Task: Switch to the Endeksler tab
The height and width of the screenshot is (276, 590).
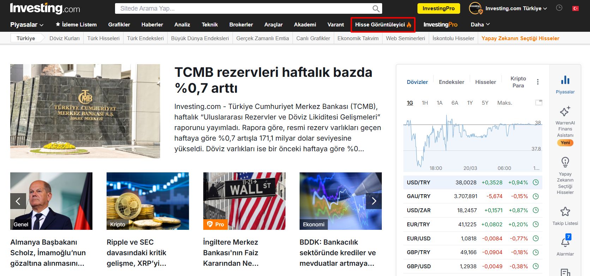Action: [x=451, y=82]
